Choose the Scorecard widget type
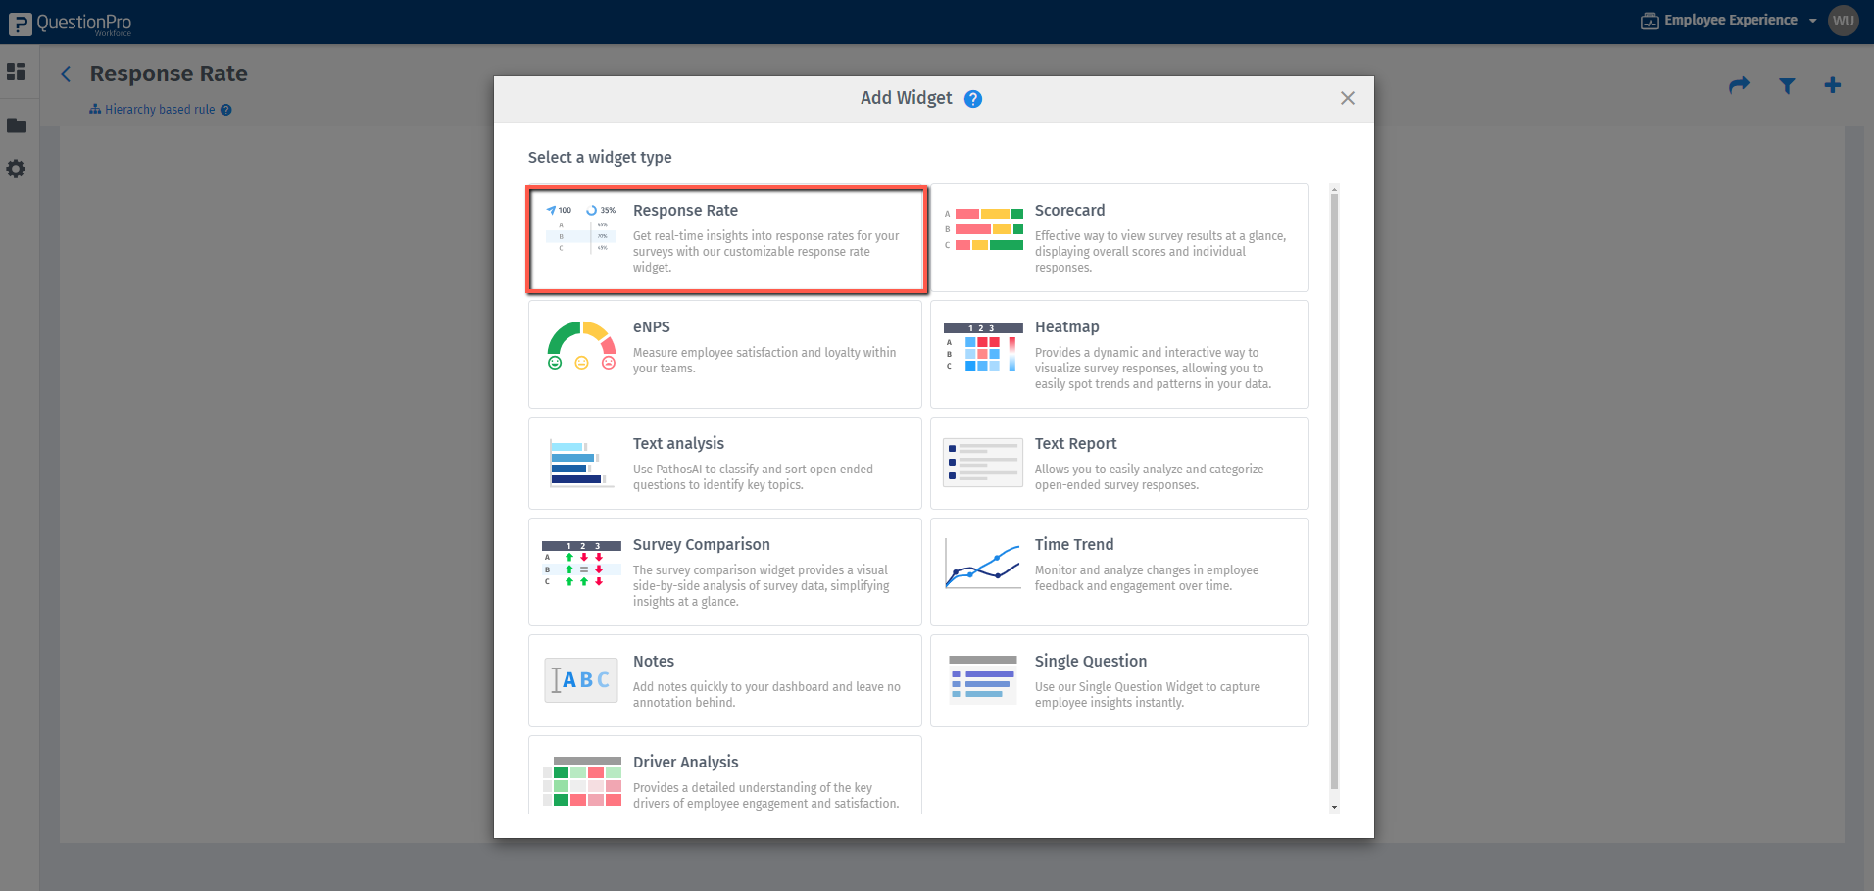 coord(1119,237)
